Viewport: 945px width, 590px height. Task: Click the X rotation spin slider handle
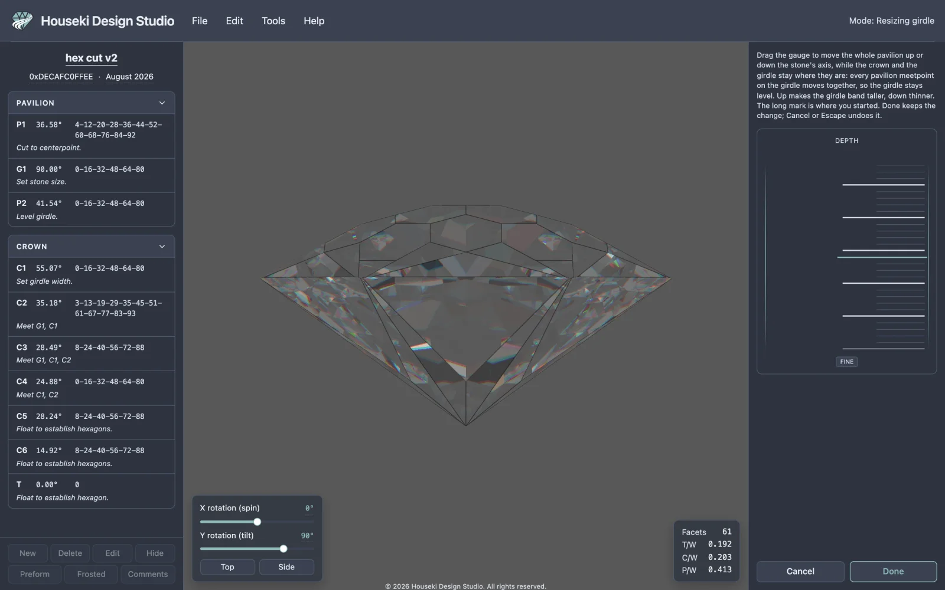coord(257,522)
